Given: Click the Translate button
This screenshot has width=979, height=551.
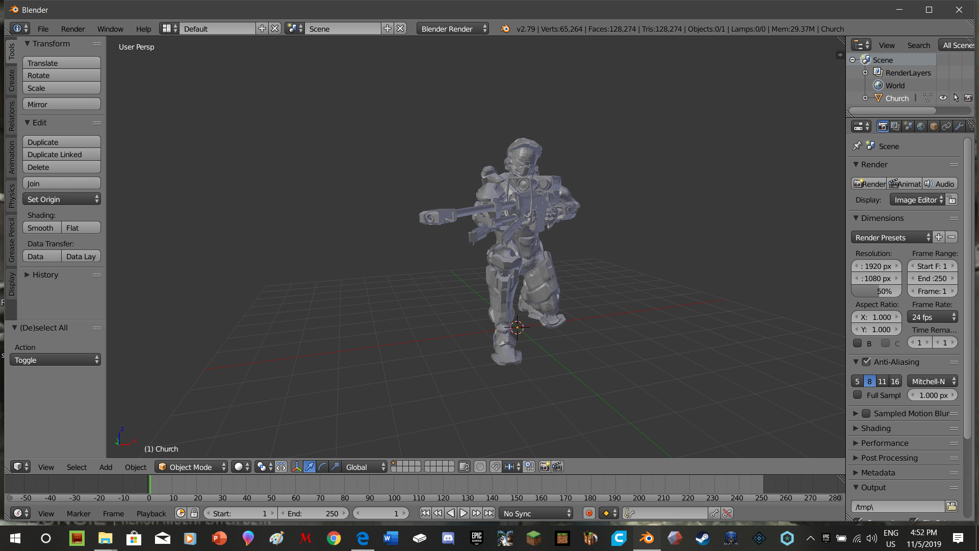Looking at the screenshot, I should 62,63.
